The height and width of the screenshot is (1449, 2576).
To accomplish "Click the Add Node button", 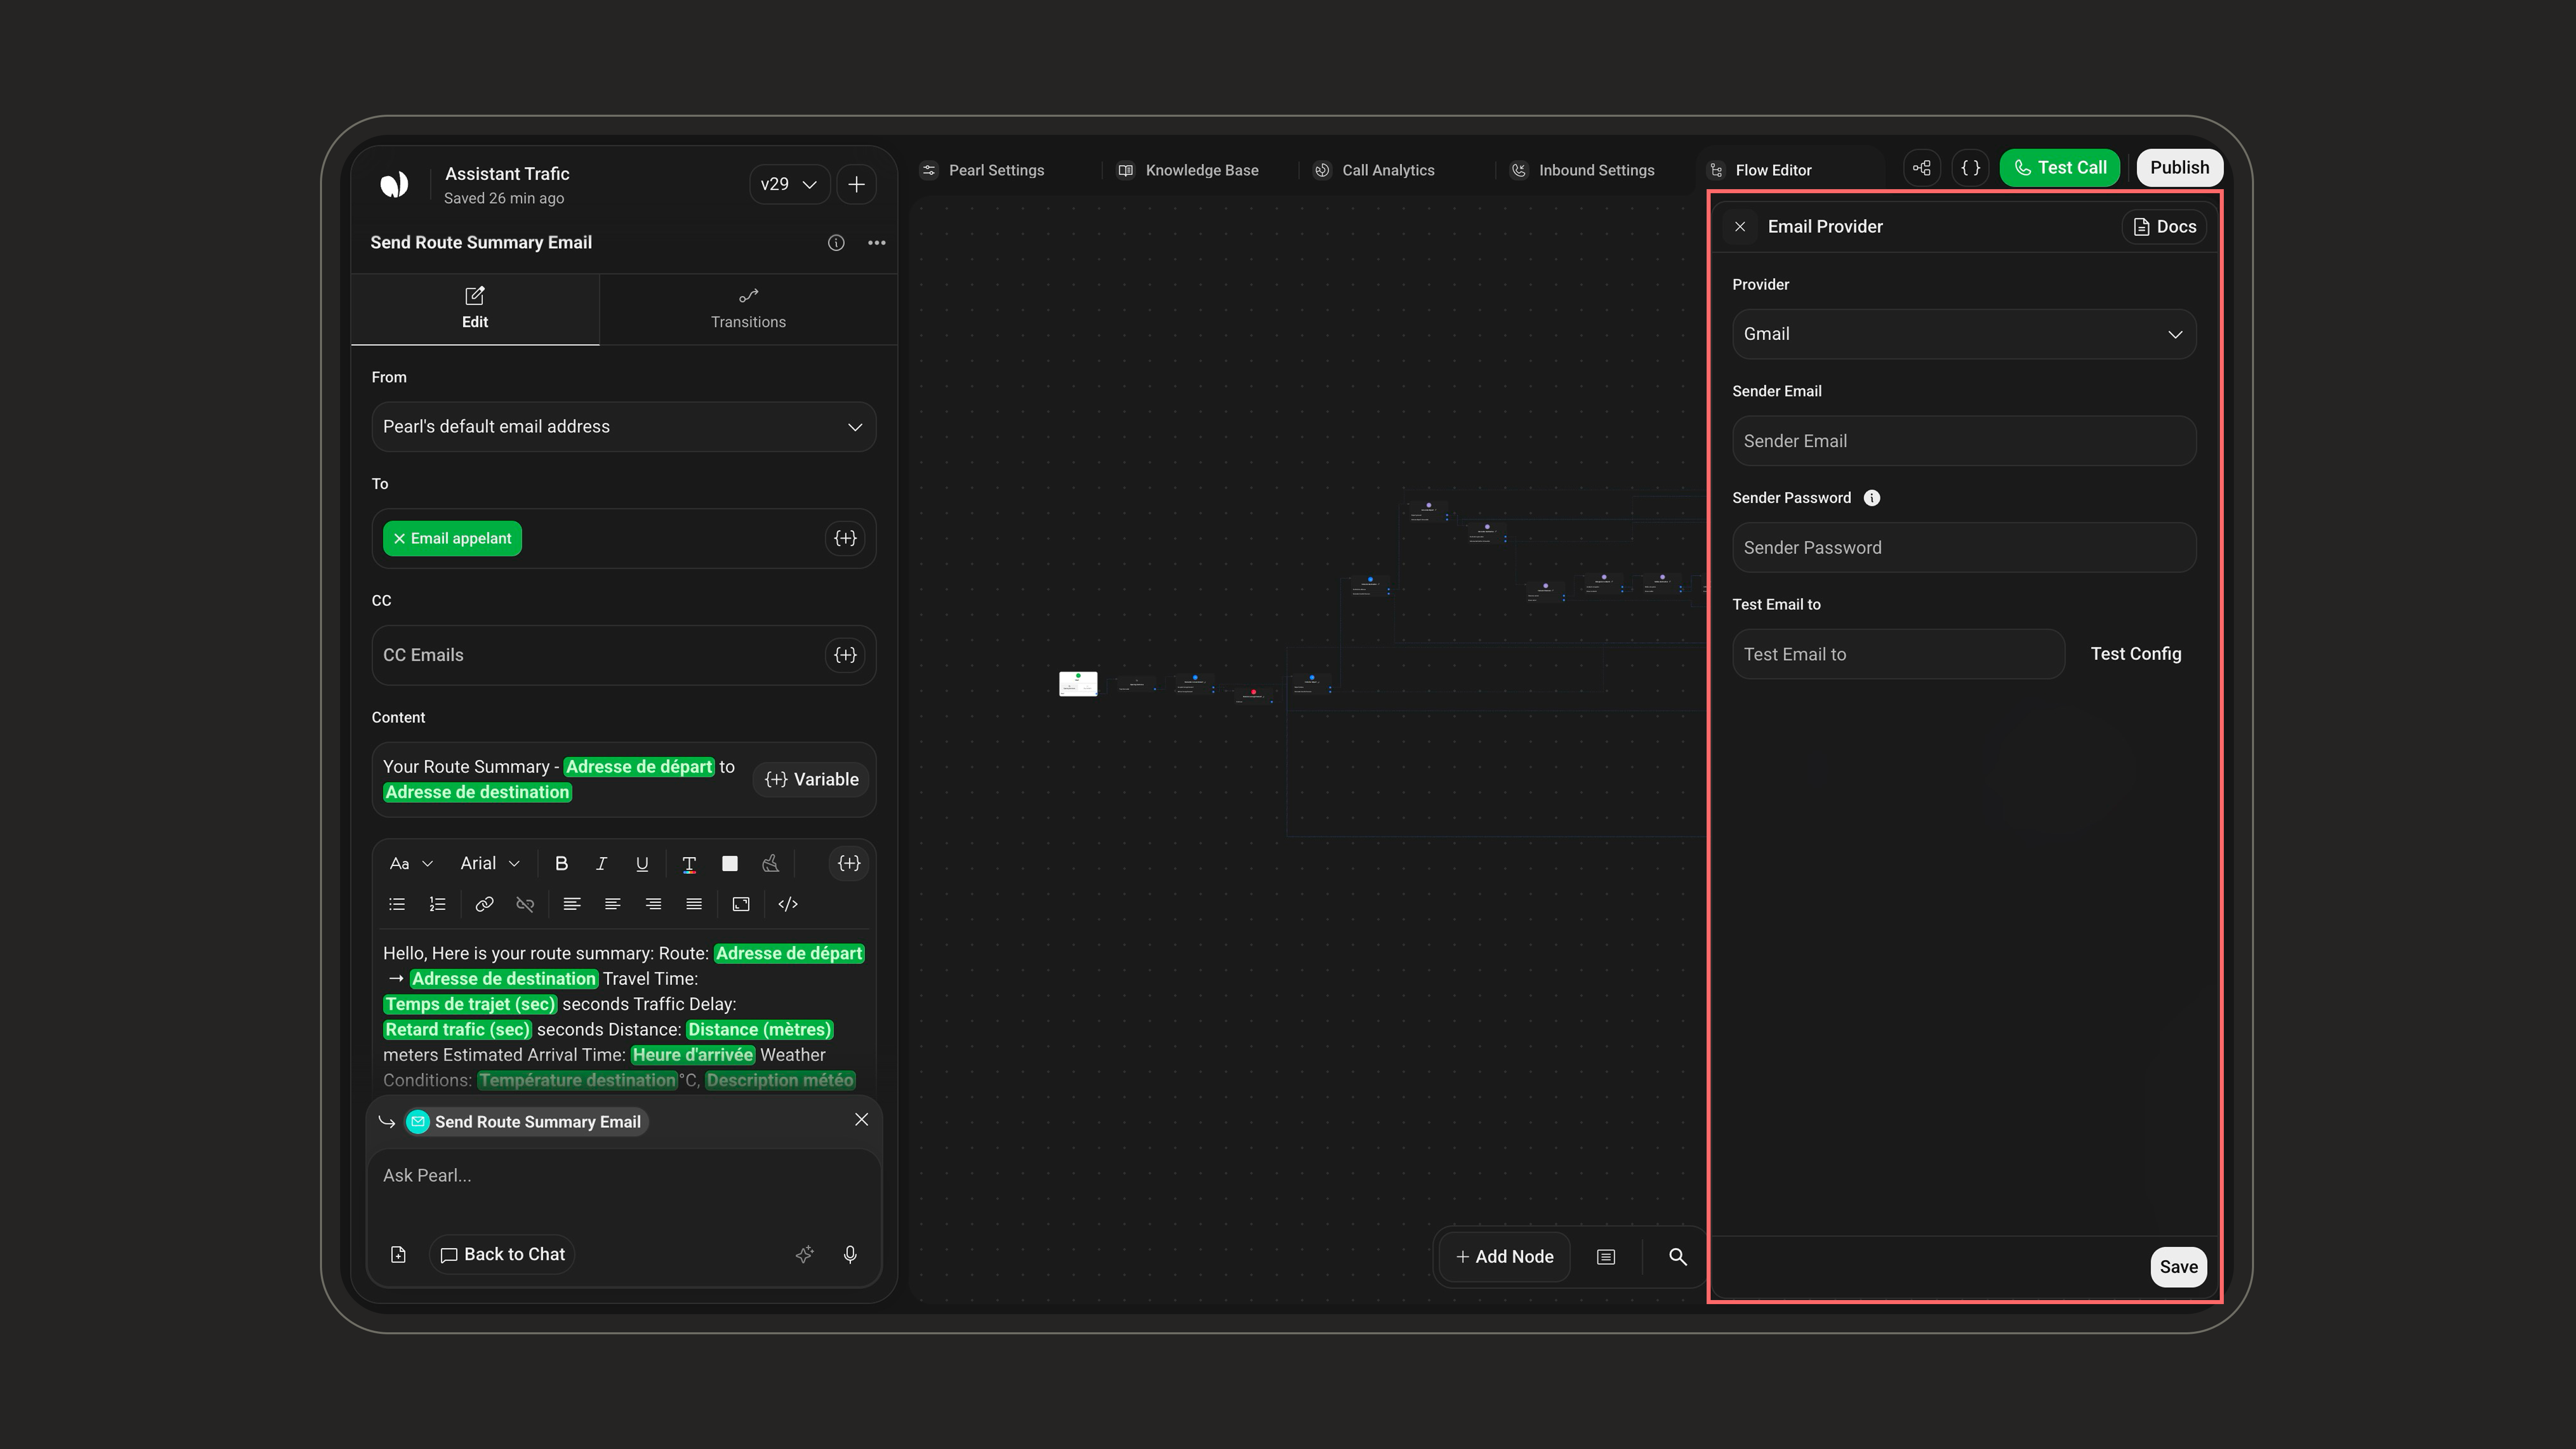I will coord(1504,1257).
